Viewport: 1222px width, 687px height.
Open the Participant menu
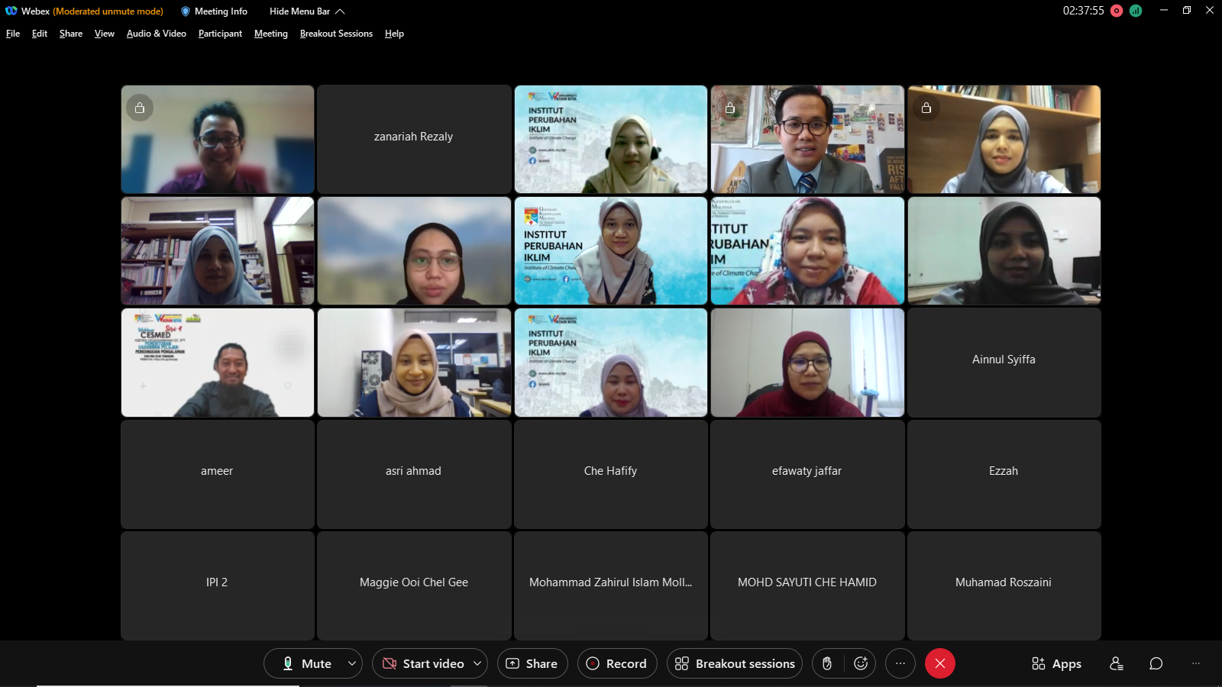220,34
